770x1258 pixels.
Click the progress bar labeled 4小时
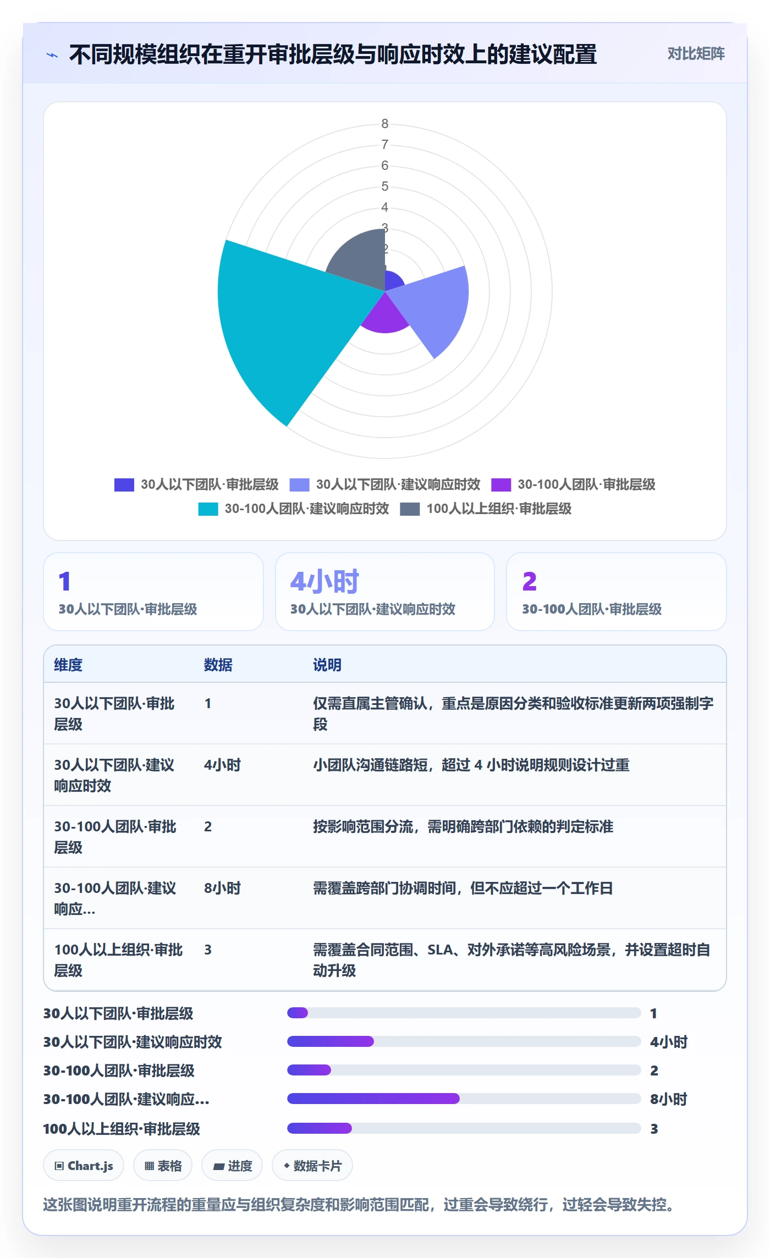coord(464,1041)
